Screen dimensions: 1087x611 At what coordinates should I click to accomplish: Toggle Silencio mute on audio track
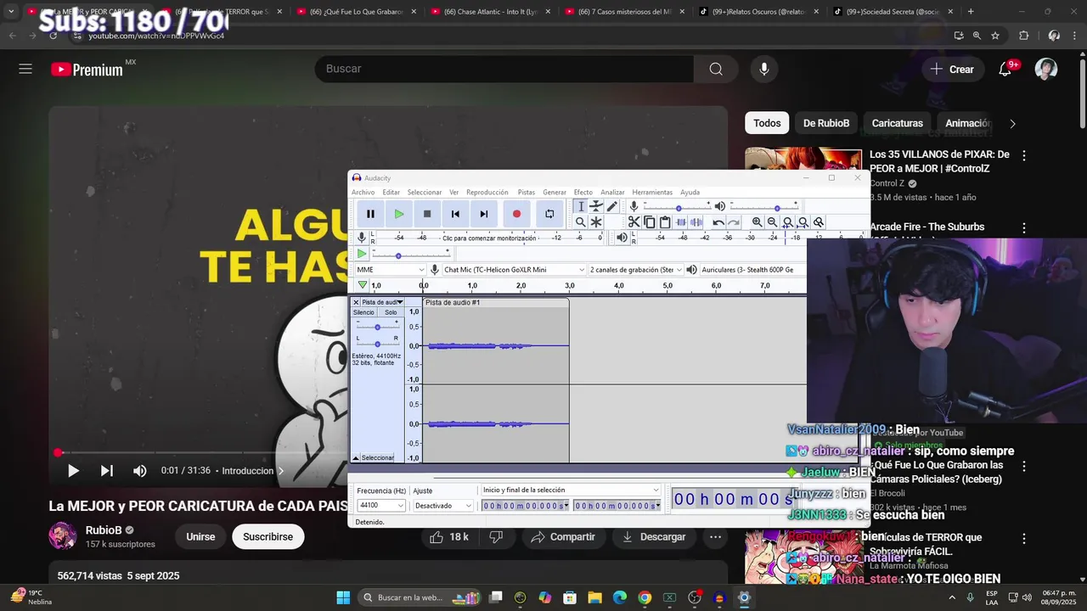click(363, 312)
